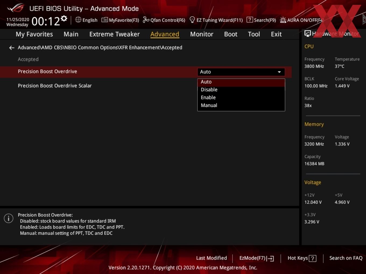The height and width of the screenshot is (274, 366).
Task: Click the MyFavorite list icon
Action: [x=104, y=20]
